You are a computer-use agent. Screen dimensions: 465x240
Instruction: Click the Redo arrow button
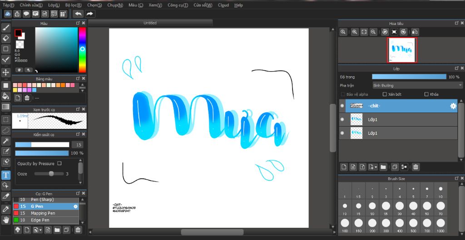coord(90,14)
